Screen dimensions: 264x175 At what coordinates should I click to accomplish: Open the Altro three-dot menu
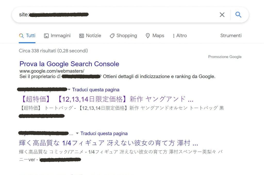[174, 36]
